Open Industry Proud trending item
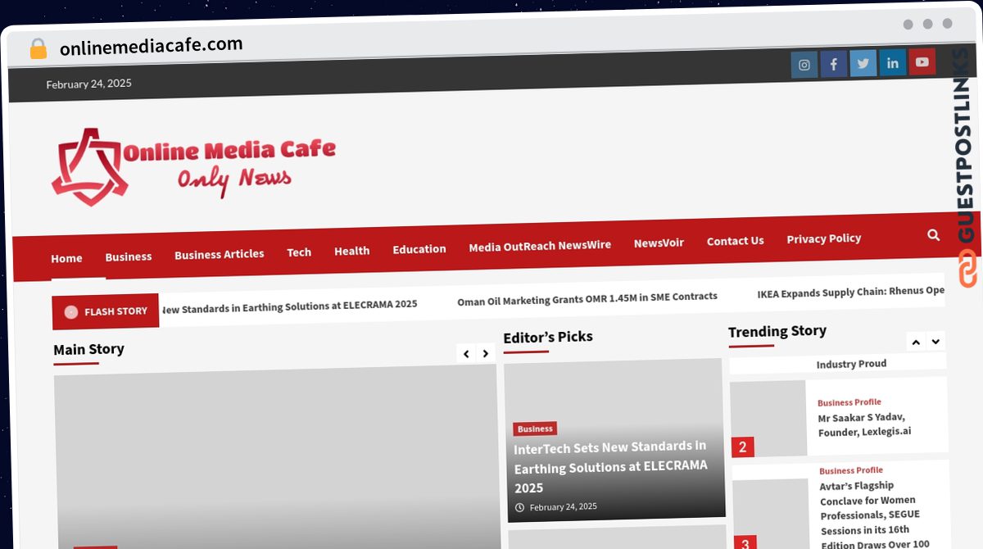 [x=851, y=364]
